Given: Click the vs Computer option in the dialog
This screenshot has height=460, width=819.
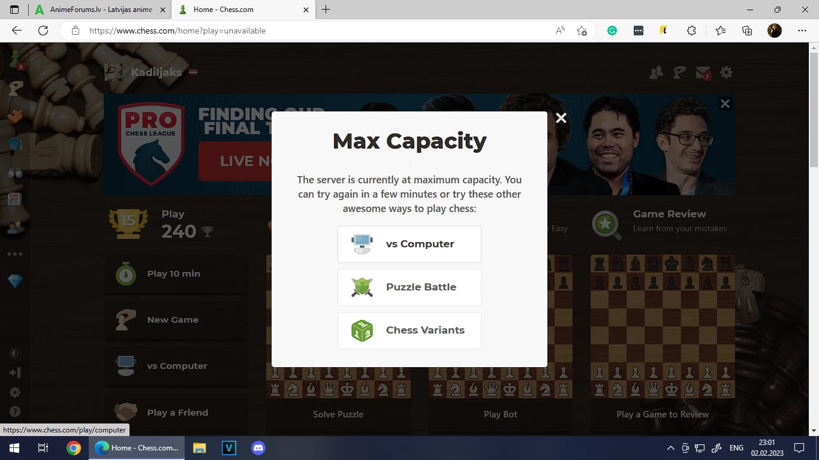Looking at the screenshot, I should 409,244.
